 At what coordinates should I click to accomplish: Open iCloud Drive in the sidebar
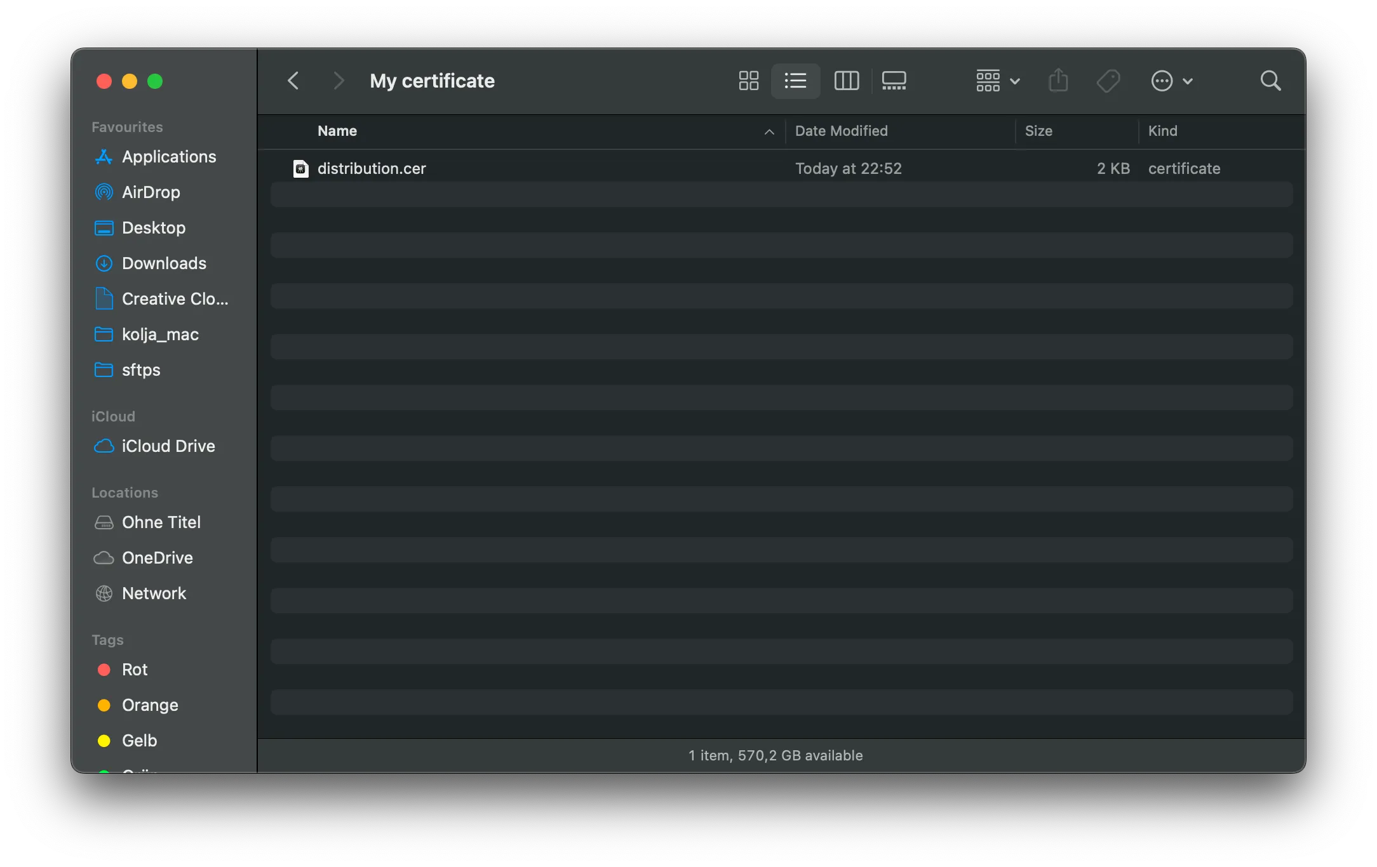[x=168, y=446]
